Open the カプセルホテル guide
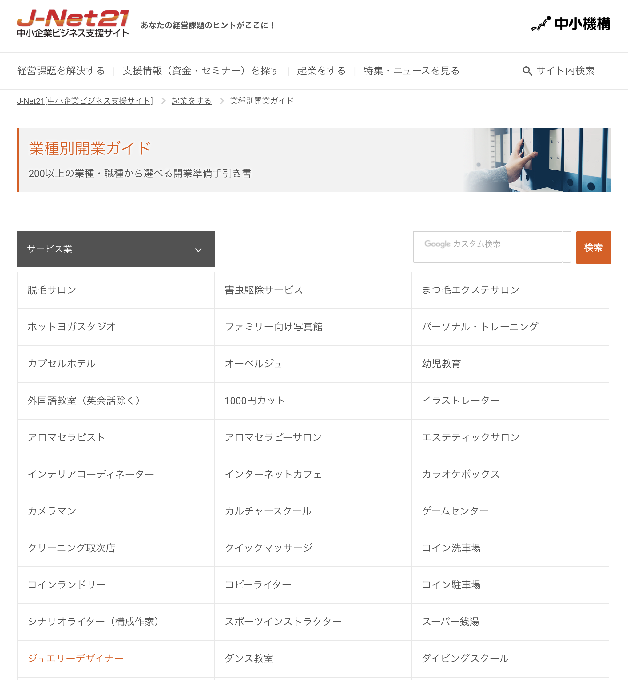The image size is (628, 680). click(116, 364)
